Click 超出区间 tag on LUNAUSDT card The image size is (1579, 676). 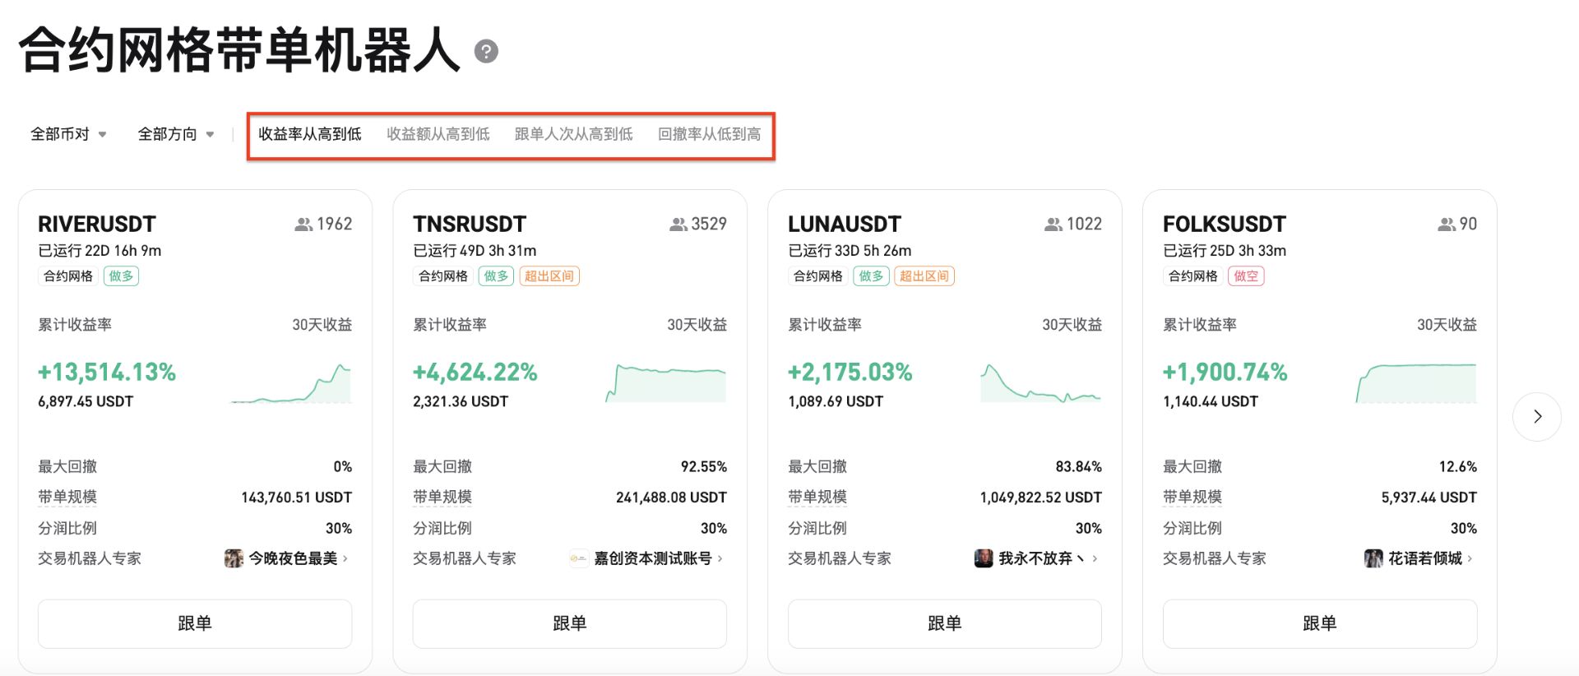924,276
